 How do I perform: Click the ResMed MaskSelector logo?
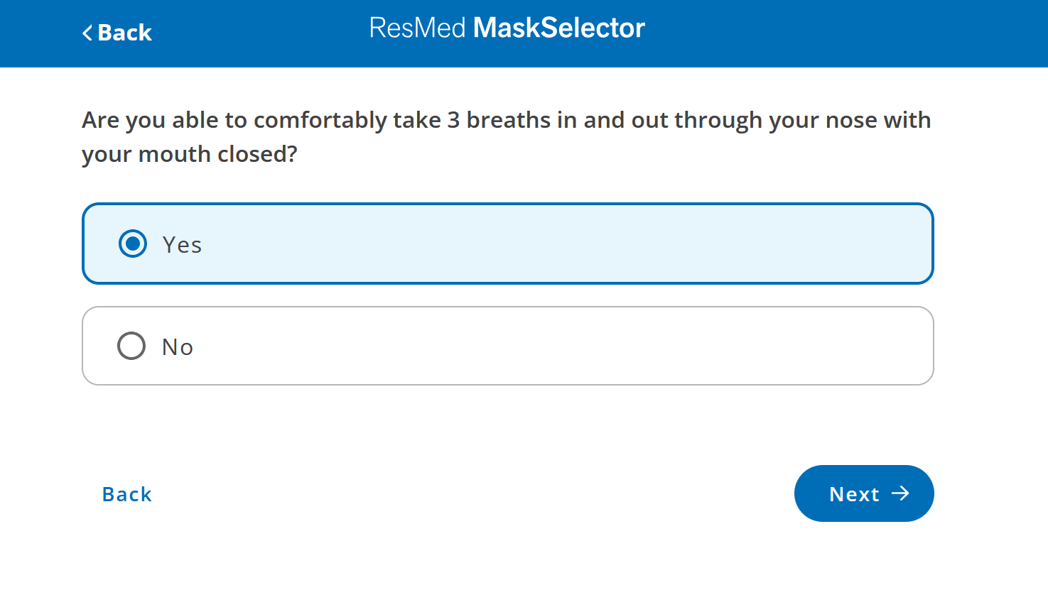click(507, 28)
